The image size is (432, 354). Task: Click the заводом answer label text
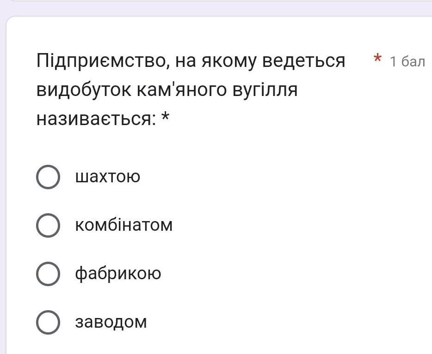pyautogui.click(x=111, y=322)
